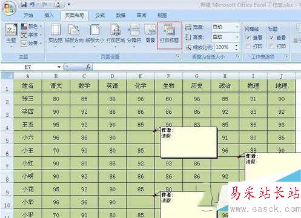Screen dimensions: 301x218
Task: Open the 字体 theme fonts dropdown
Action: point(31,35)
